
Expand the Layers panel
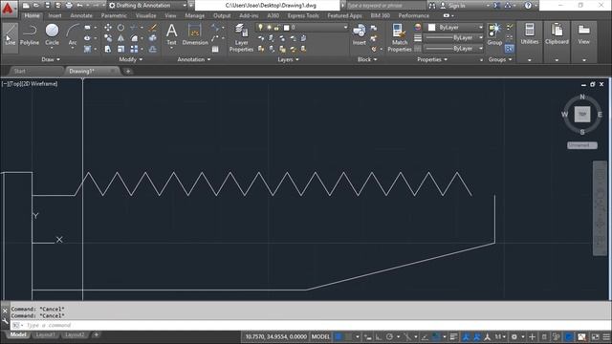click(289, 59)
